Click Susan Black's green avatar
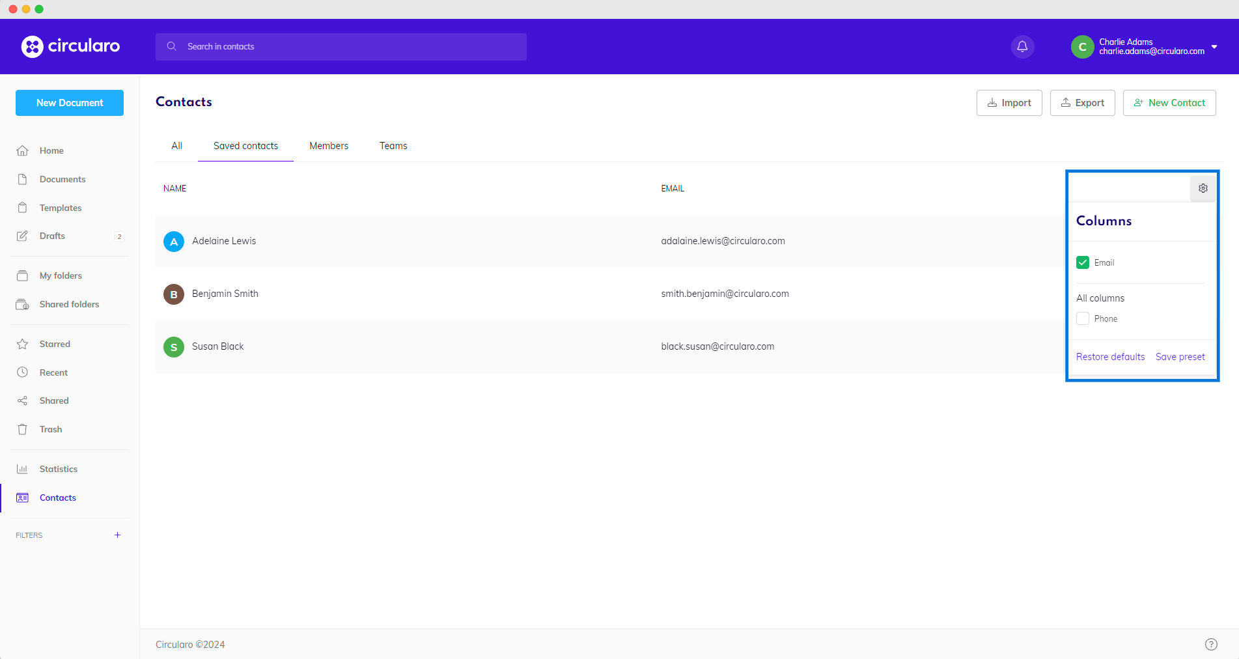 tap(173, 347)
